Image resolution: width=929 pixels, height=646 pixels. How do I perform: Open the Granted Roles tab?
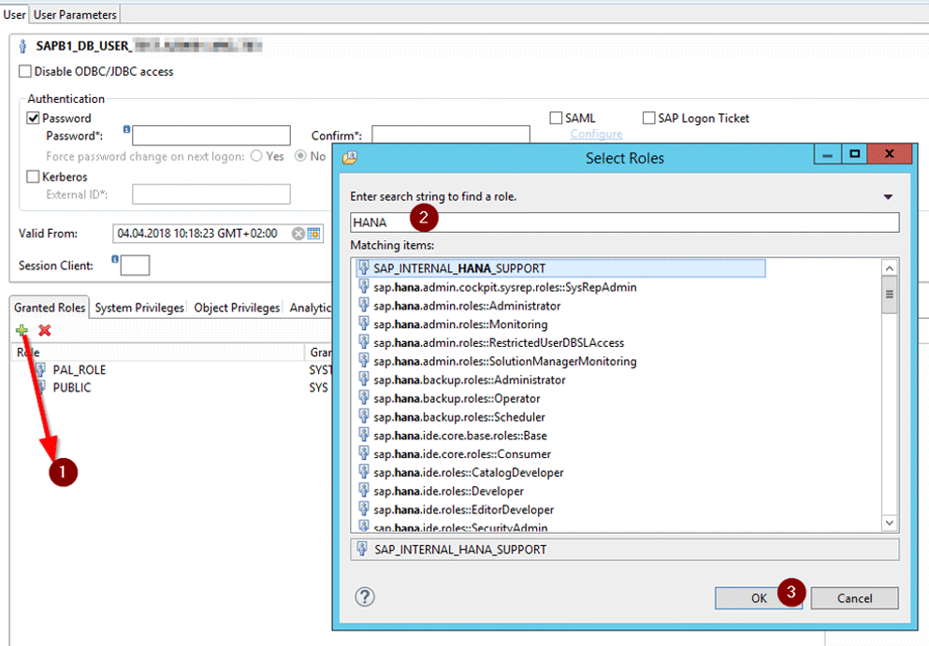(50, 308)
